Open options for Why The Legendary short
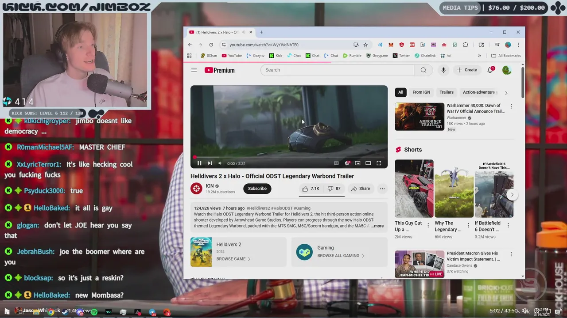Screen dimensions: 567x318 [468, 225]
